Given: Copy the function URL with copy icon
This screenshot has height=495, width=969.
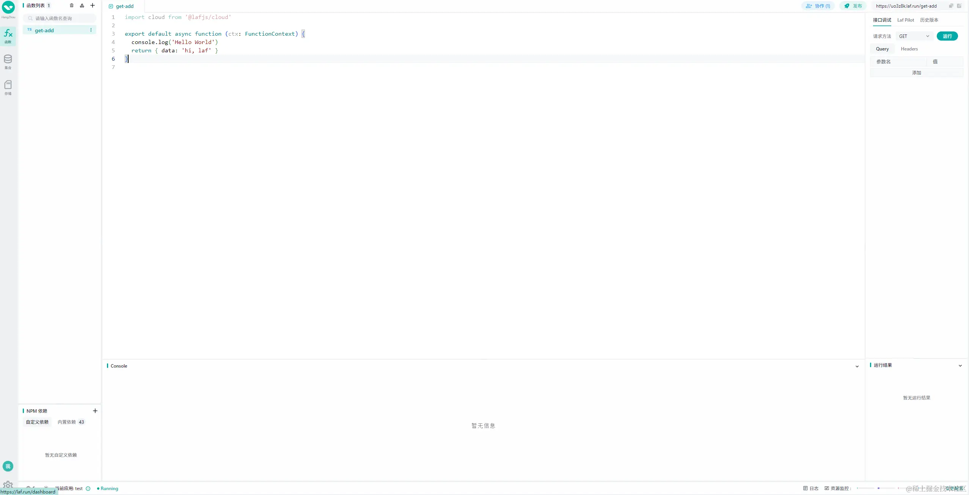Looking at the screenshot, I should 951,6.
